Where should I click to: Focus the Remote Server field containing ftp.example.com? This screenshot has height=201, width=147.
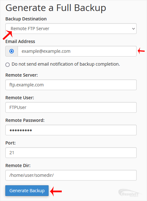[71, 85]
